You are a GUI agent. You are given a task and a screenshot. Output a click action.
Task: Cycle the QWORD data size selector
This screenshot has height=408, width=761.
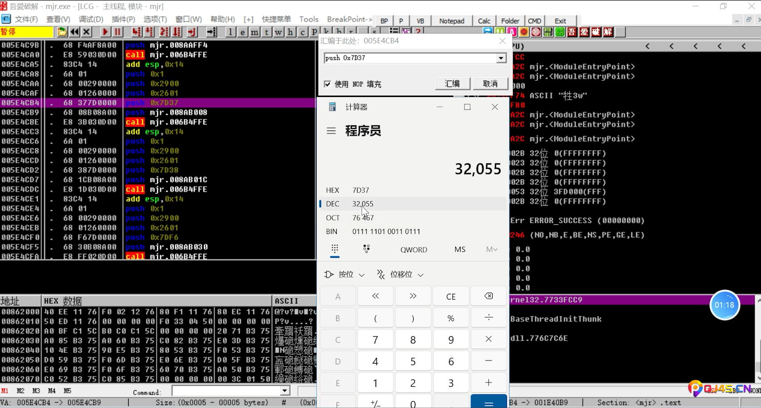pyautogui.click(x=413, y=250)
